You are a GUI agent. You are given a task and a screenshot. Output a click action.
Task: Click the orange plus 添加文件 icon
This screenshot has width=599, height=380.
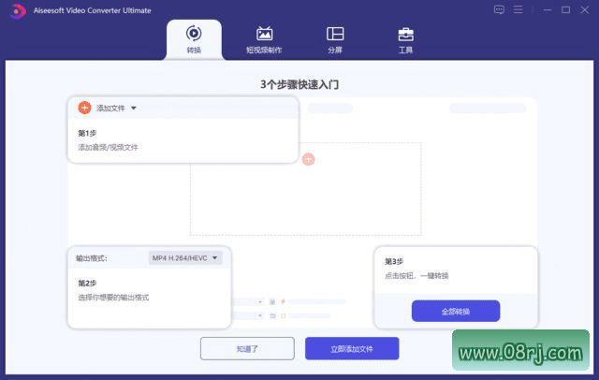tap(84, 108)
